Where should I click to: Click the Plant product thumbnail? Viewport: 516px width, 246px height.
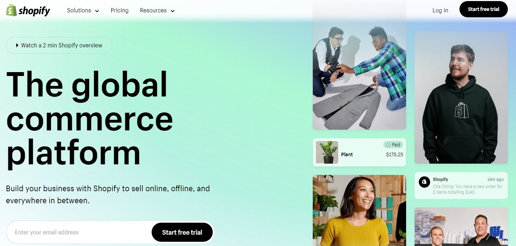[x=327, y=152]
